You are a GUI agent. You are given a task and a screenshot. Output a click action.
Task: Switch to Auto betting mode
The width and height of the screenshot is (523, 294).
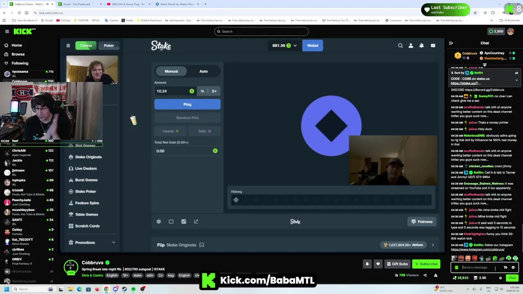[x=203, y=71]
